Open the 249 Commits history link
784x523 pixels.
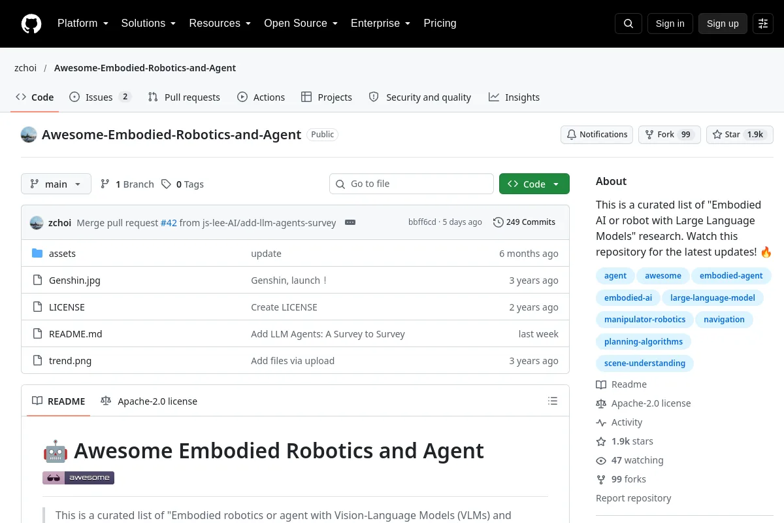coord(525,222)
